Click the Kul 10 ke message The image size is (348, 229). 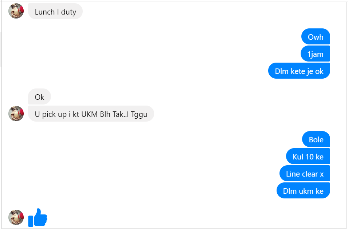308,156
